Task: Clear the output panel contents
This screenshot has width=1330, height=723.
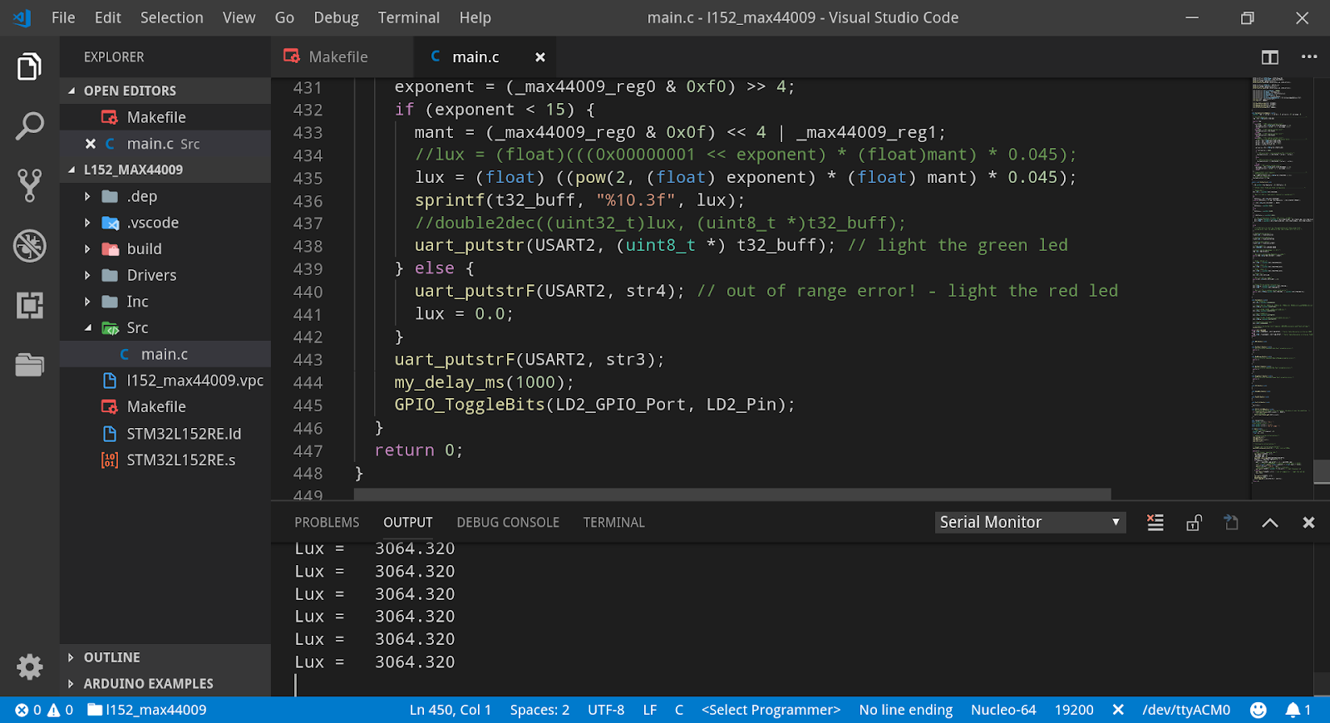Action: [1155, 523]
